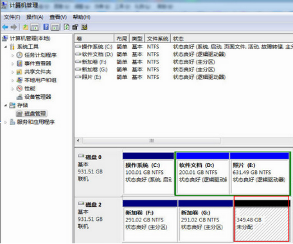This screenshot has height=244, width=293.
Task: Select 软件文档 (D:) 200.01 GB partition block
Action: [x=202, y=173]
